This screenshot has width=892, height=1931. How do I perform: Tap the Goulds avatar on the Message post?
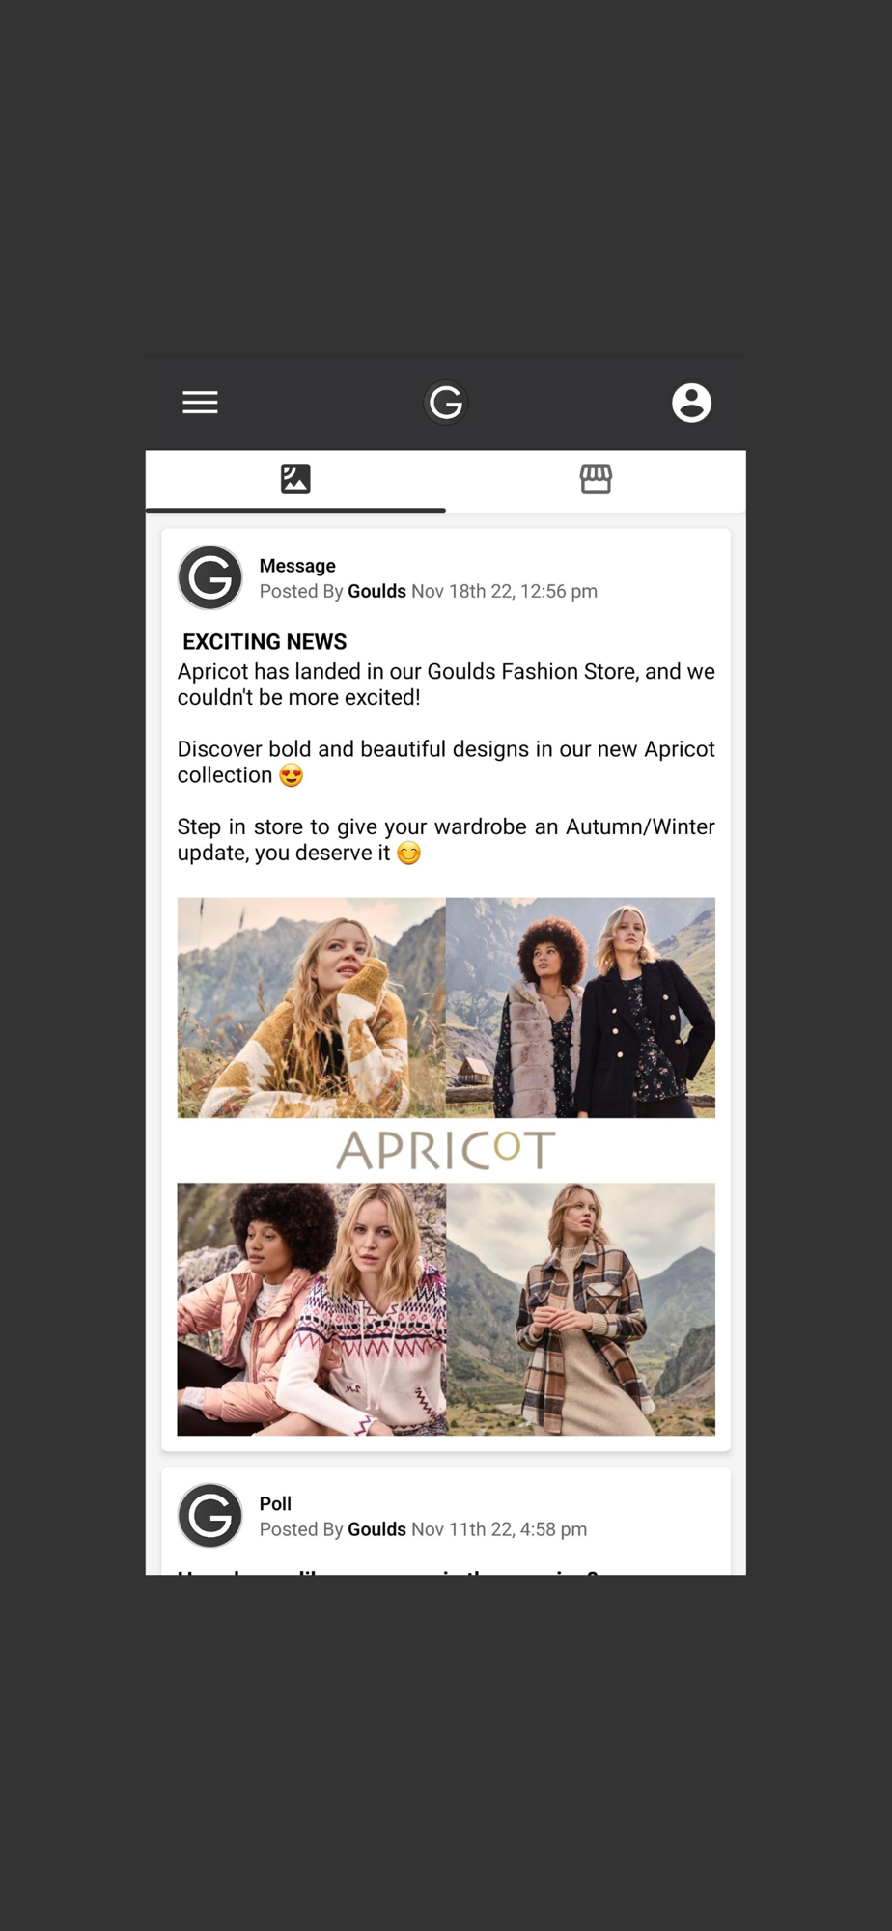[210, 577]
